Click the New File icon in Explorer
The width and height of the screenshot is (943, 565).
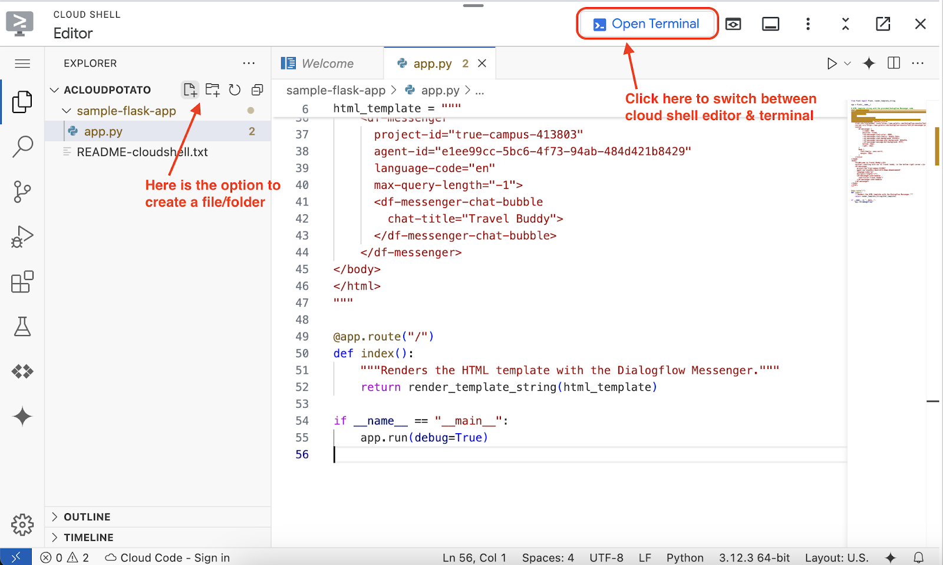pos(190,89)
